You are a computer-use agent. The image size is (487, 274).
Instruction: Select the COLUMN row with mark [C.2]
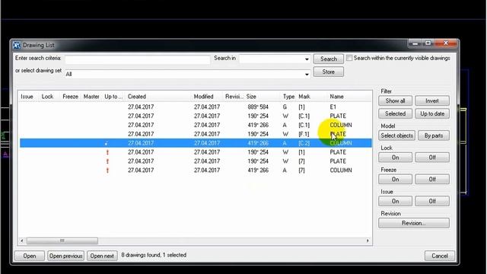196,143
